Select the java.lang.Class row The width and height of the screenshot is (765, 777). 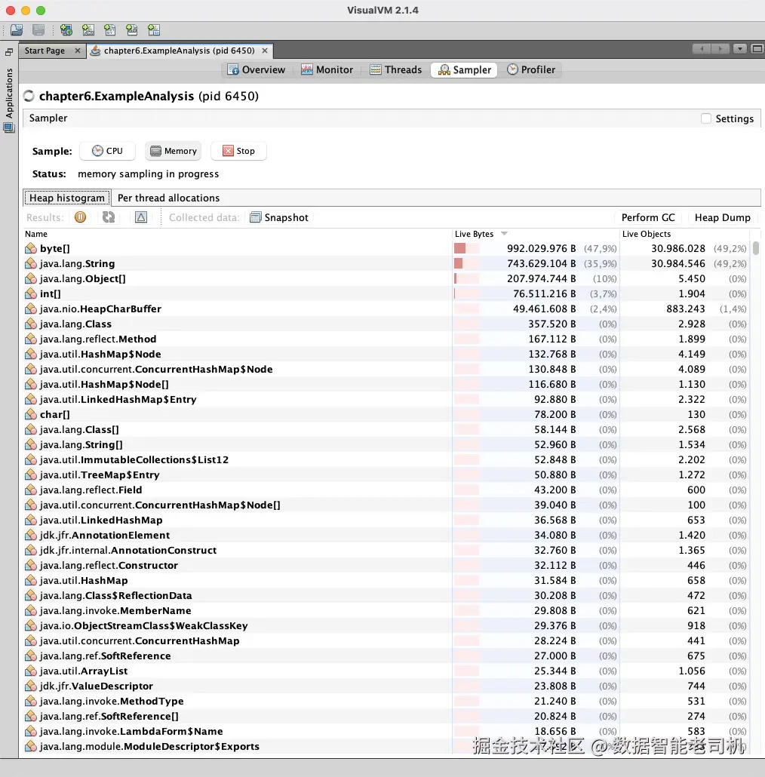[386, 324]
